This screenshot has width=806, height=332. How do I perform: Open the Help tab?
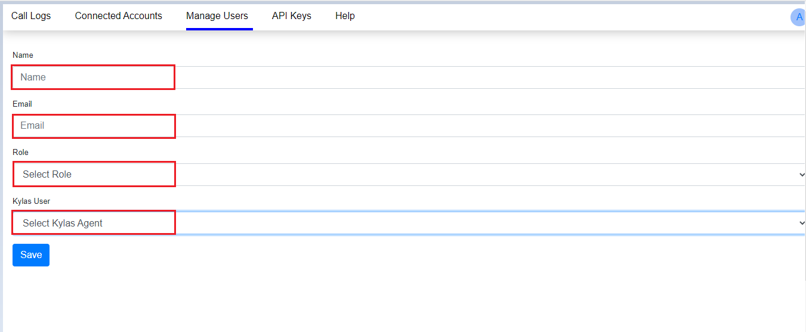(345, 16)
